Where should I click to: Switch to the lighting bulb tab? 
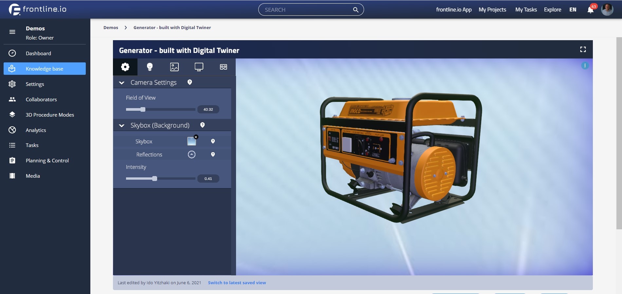coord(150,67)
